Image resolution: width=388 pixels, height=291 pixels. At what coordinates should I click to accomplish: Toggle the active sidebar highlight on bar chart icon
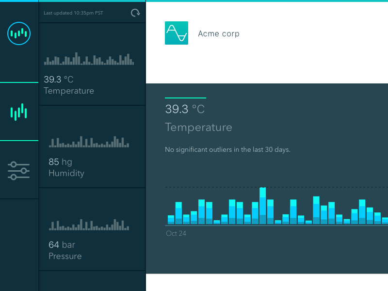(19, 111)
